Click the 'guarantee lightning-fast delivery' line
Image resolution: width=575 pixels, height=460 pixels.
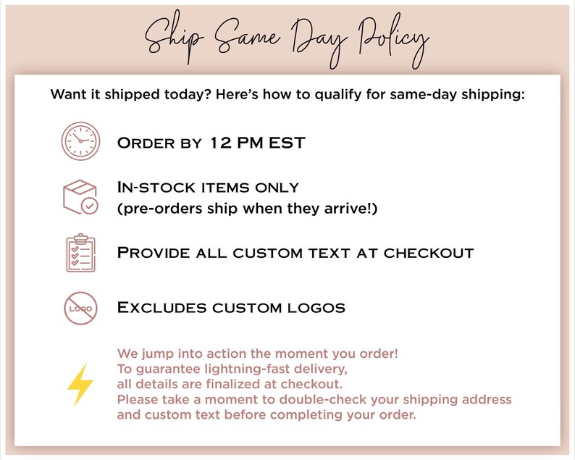(232, 369)
